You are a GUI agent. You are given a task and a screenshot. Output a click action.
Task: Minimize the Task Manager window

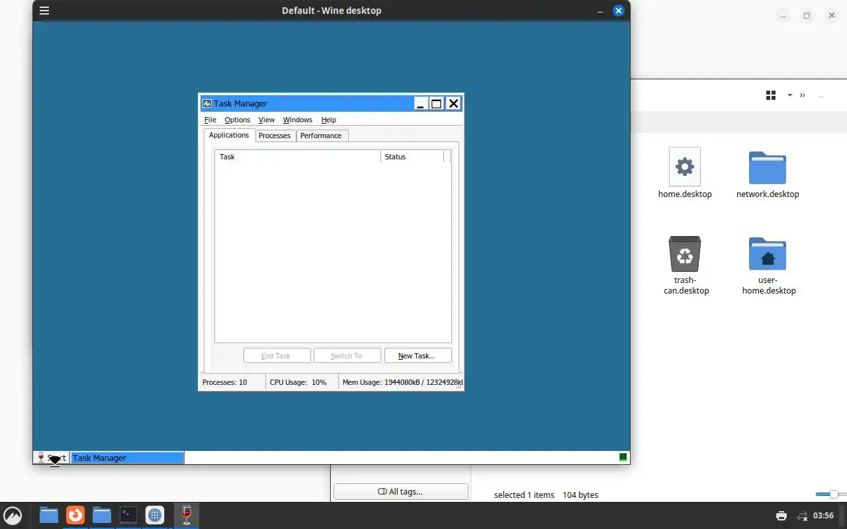click(x=421, y=103)
